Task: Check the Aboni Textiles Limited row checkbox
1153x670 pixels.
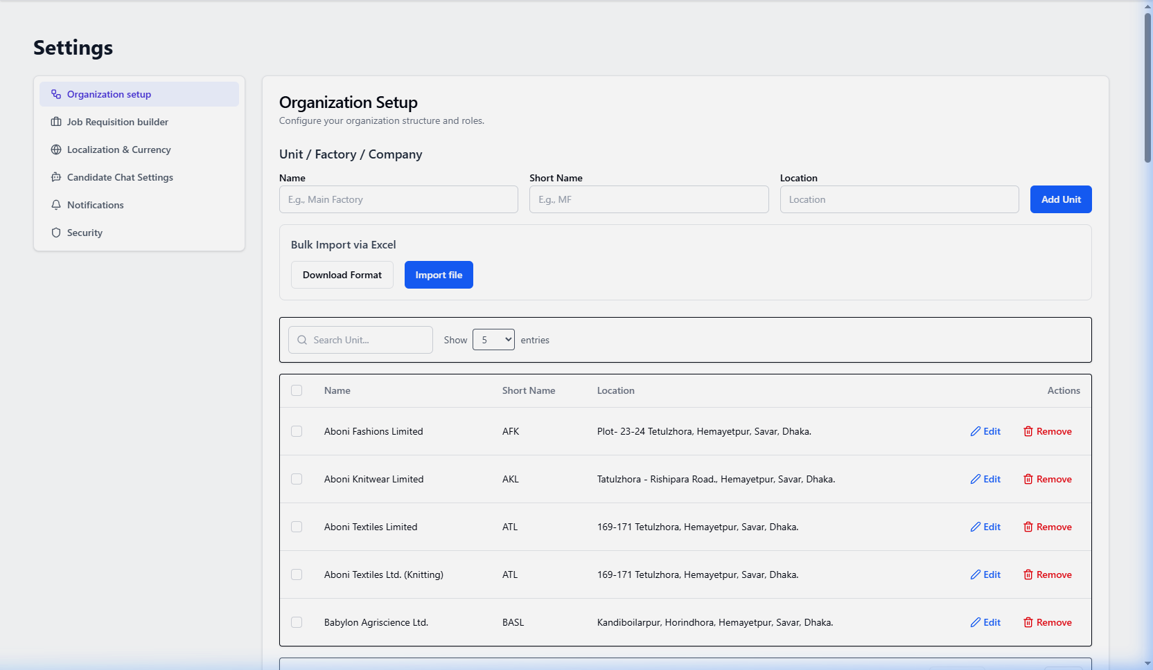Action: coord(297,527)
